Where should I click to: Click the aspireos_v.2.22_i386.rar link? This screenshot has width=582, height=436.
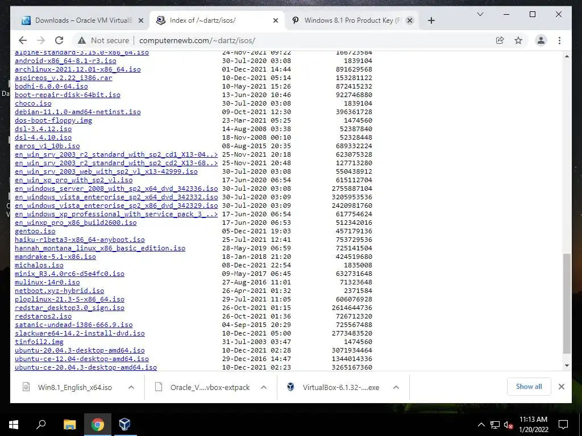[64, 78]
